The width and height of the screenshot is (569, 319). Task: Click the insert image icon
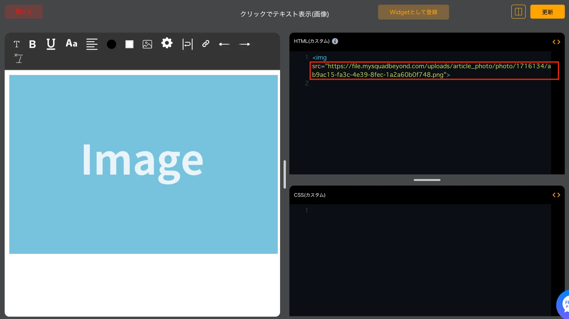coord(147,44)
